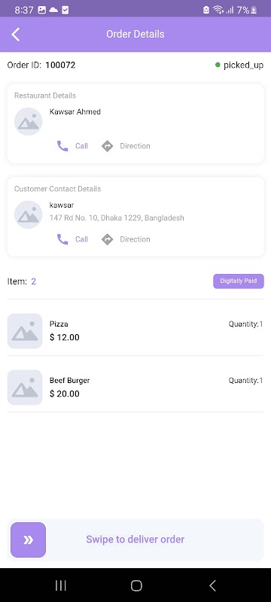Select the picked_up status label
Image resolution: width=271 pixels, height=602 pixels.
coord(243,65)
